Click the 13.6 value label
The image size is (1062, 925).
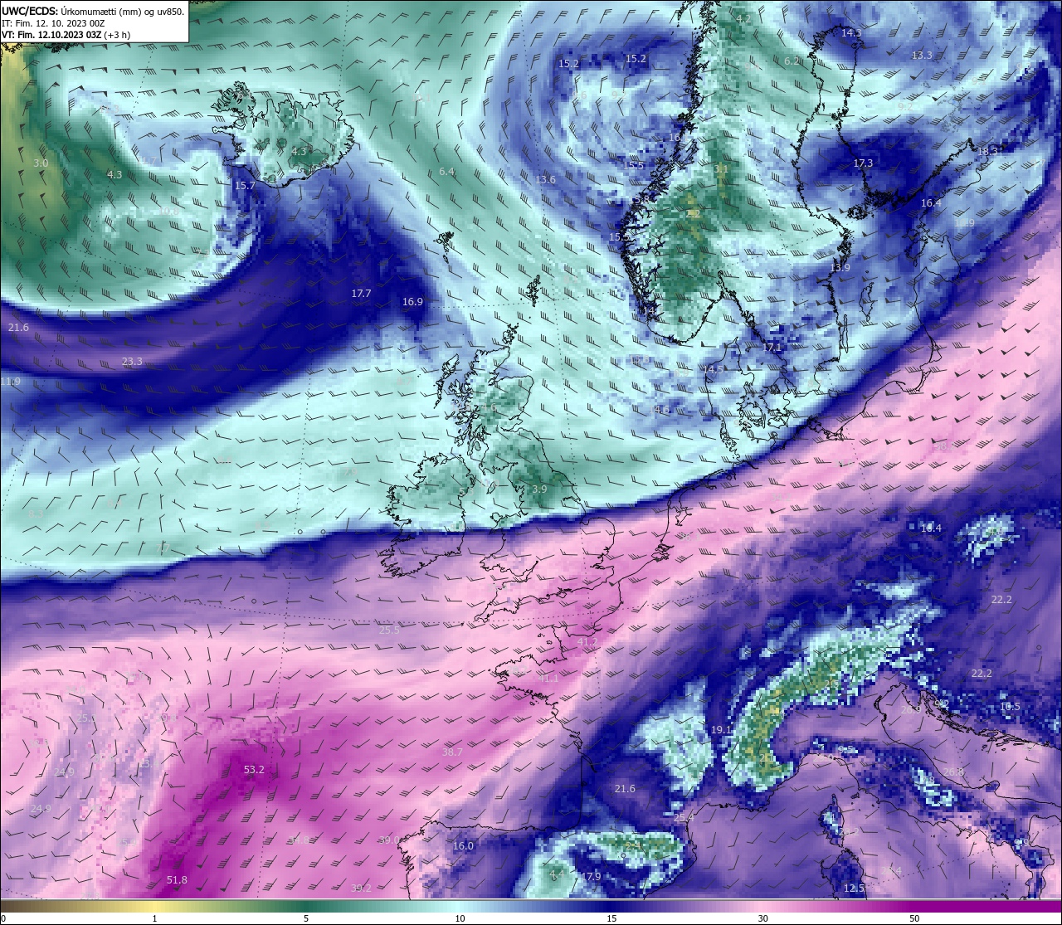point(545,180)
